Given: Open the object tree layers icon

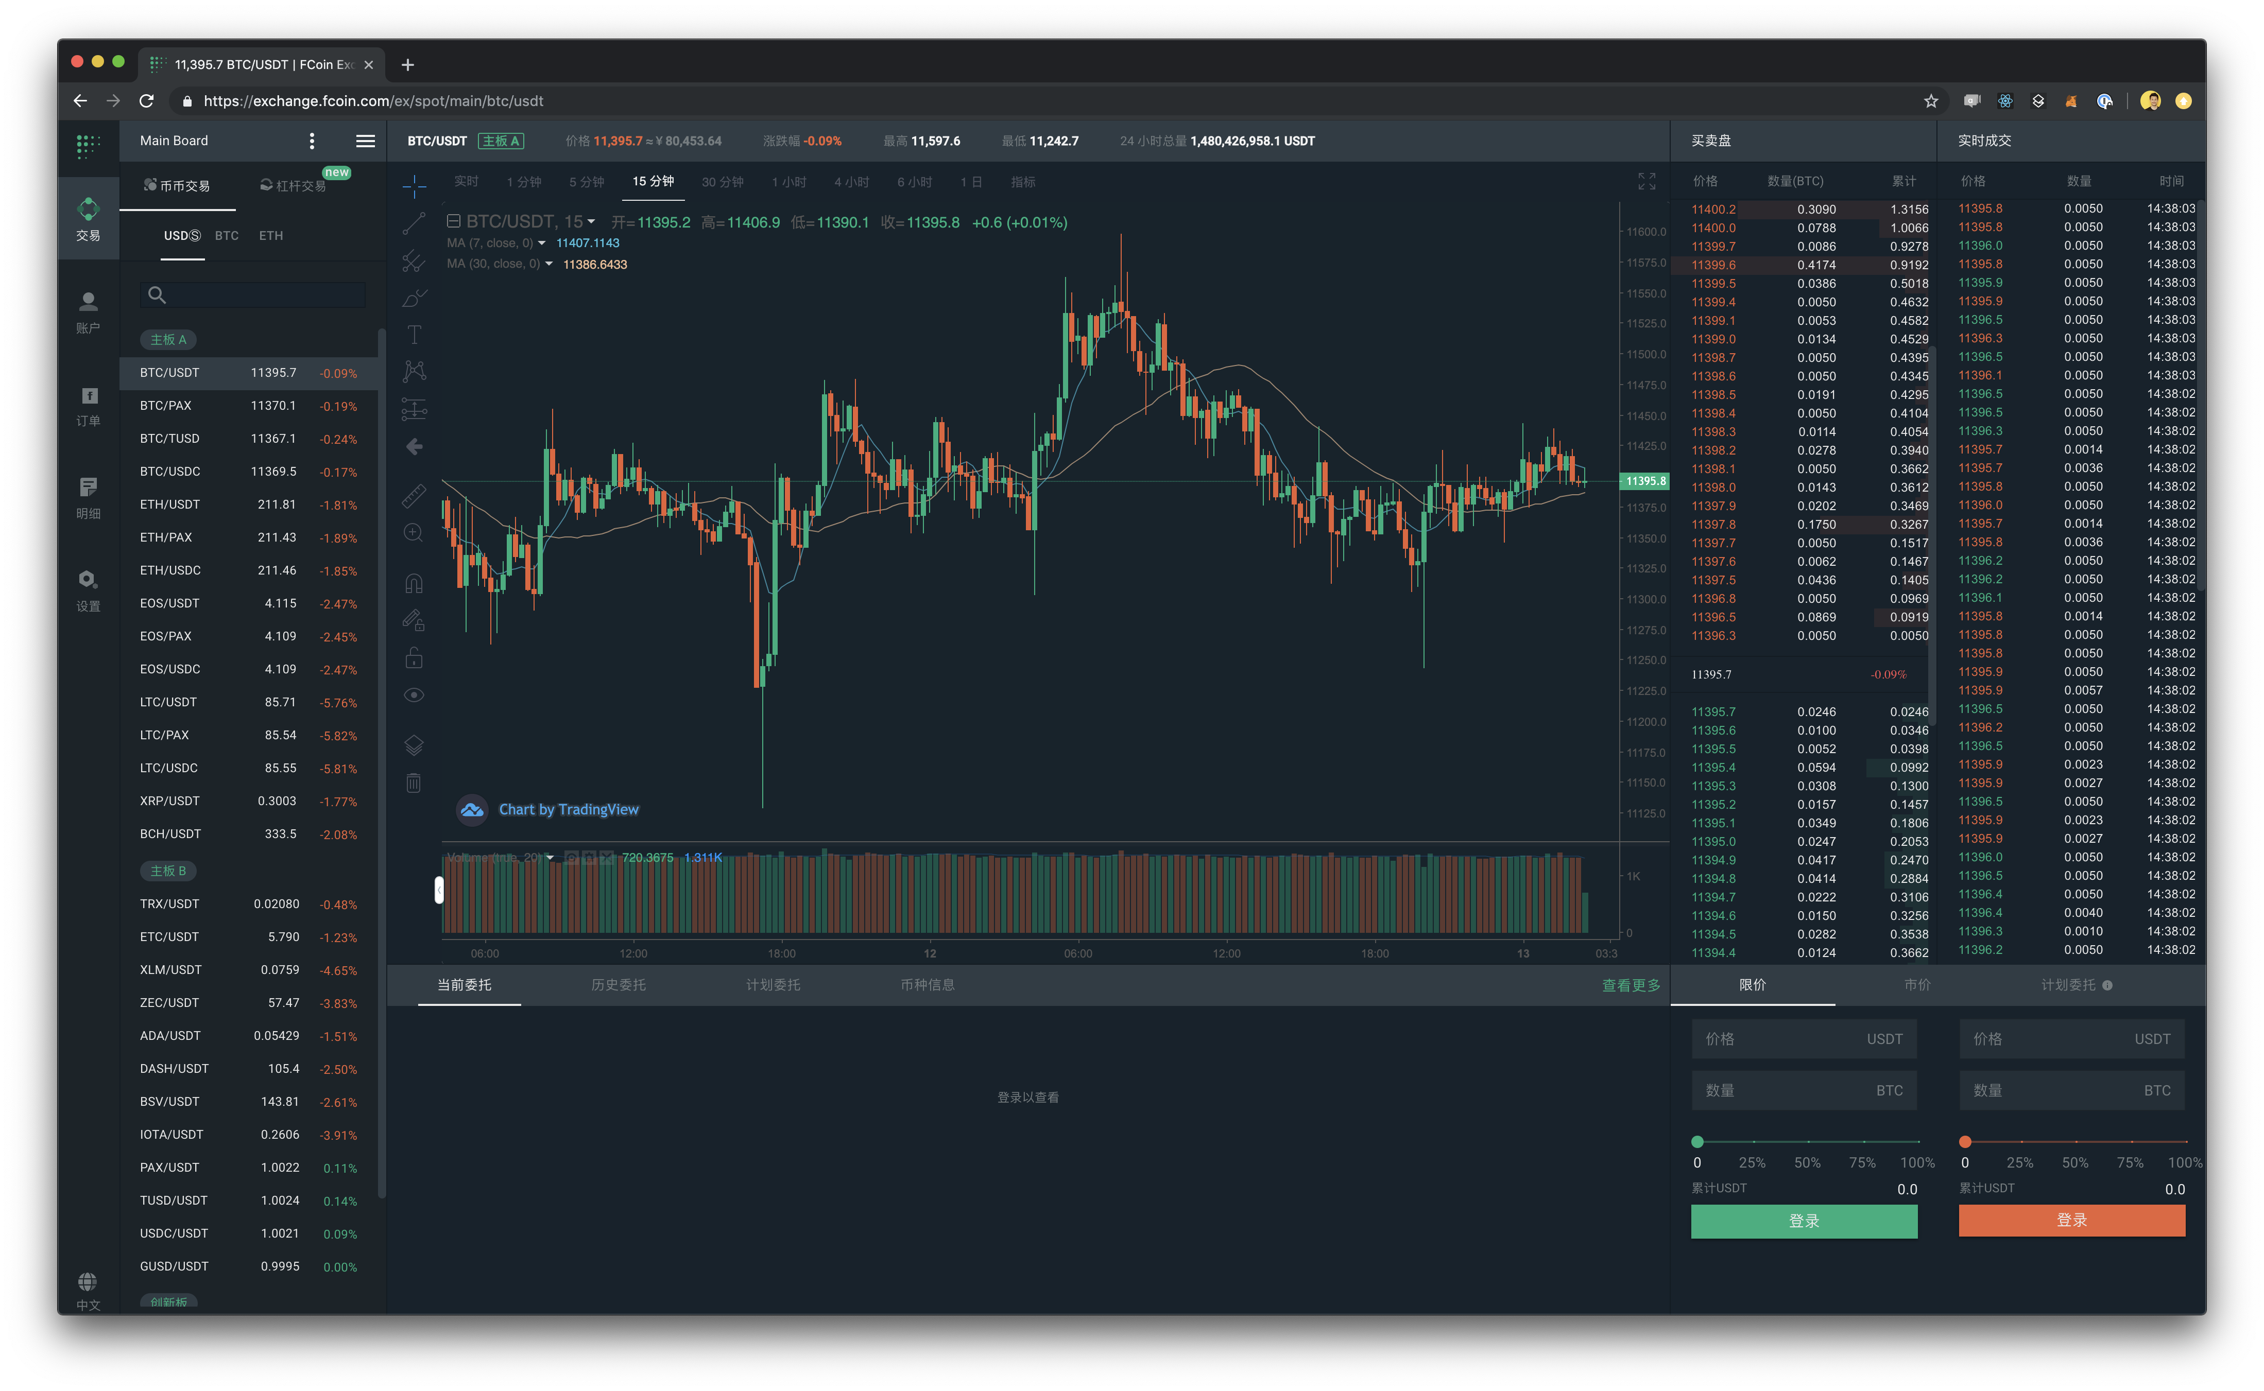Looking at the screenshot, I should [414, 745].
